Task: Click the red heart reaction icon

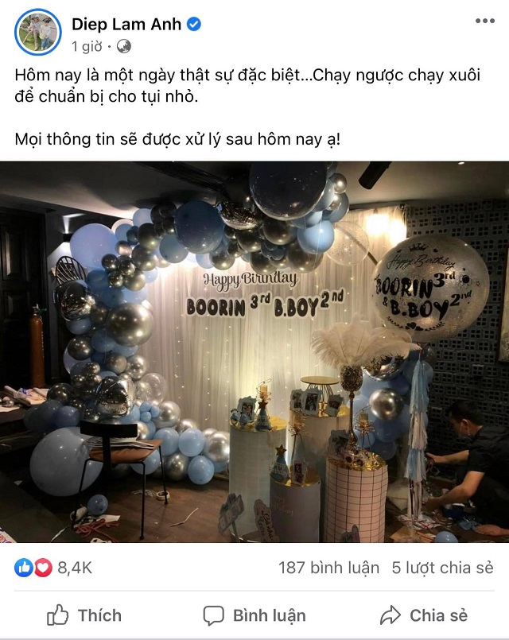Action: point(43,568)
